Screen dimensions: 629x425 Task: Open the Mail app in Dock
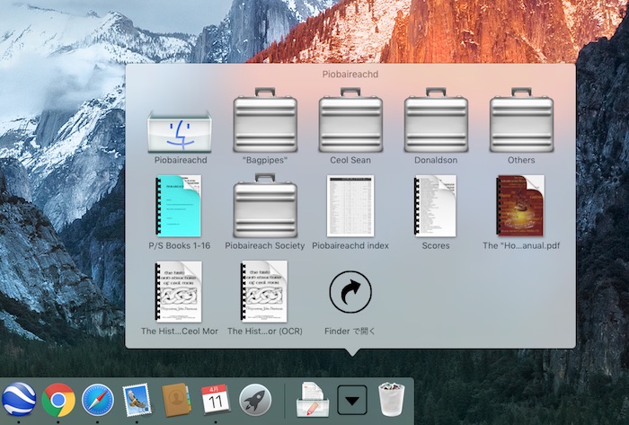click(137, 398)
